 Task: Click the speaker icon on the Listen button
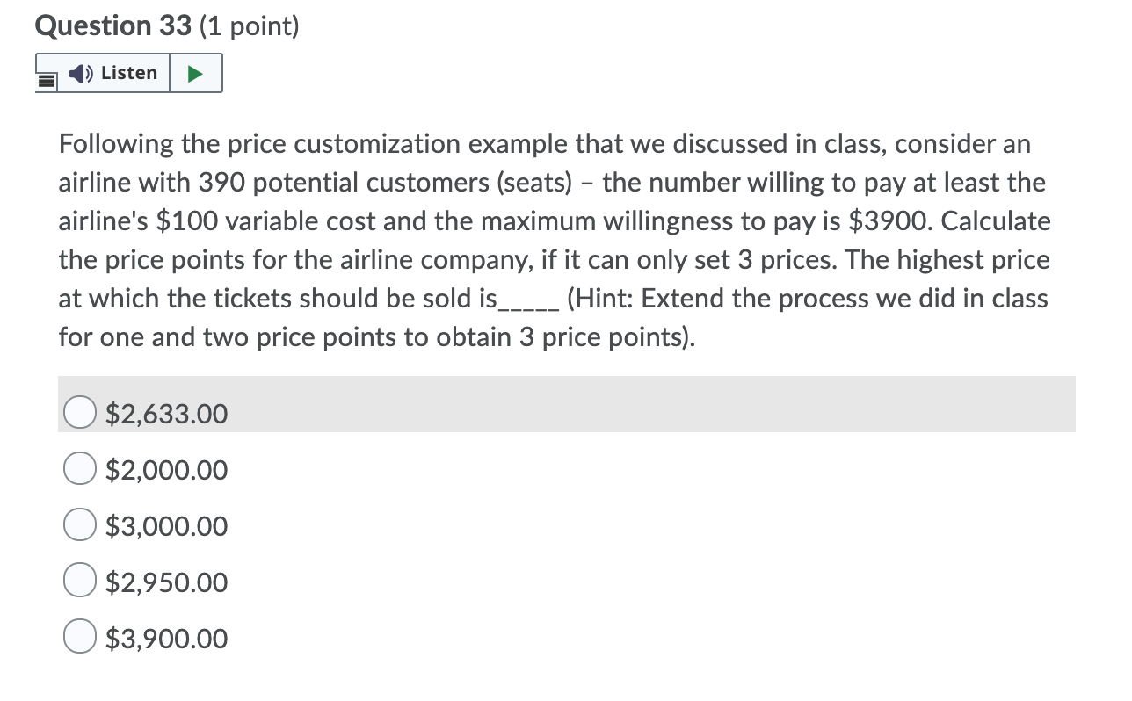[79, 73]
